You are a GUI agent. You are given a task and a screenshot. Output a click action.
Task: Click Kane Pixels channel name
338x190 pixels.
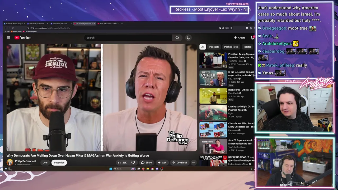click(233, 93)
